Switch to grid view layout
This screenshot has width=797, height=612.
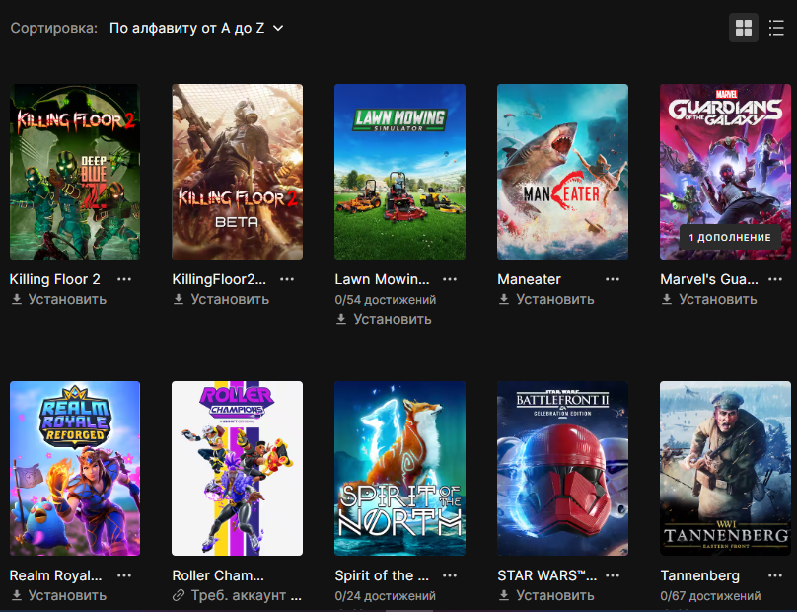[743, 28]
